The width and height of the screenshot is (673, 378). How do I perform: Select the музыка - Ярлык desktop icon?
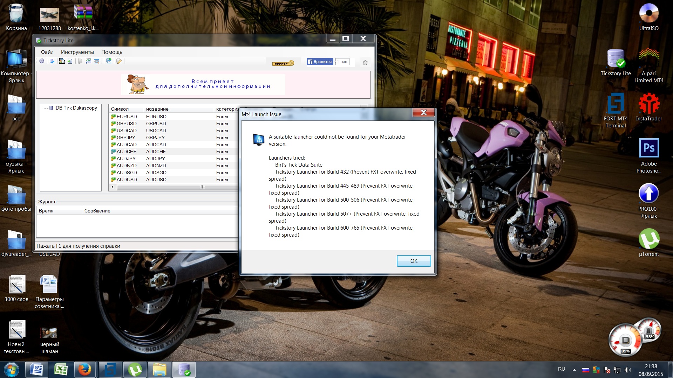coord(16,156)
